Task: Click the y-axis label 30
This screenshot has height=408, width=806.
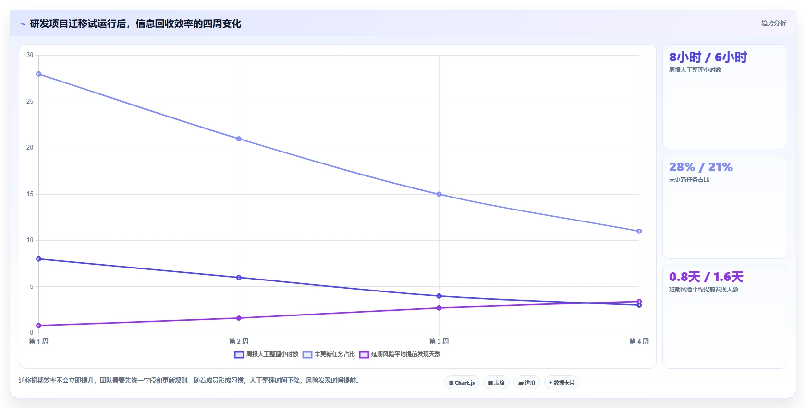Action: point(30,55)
